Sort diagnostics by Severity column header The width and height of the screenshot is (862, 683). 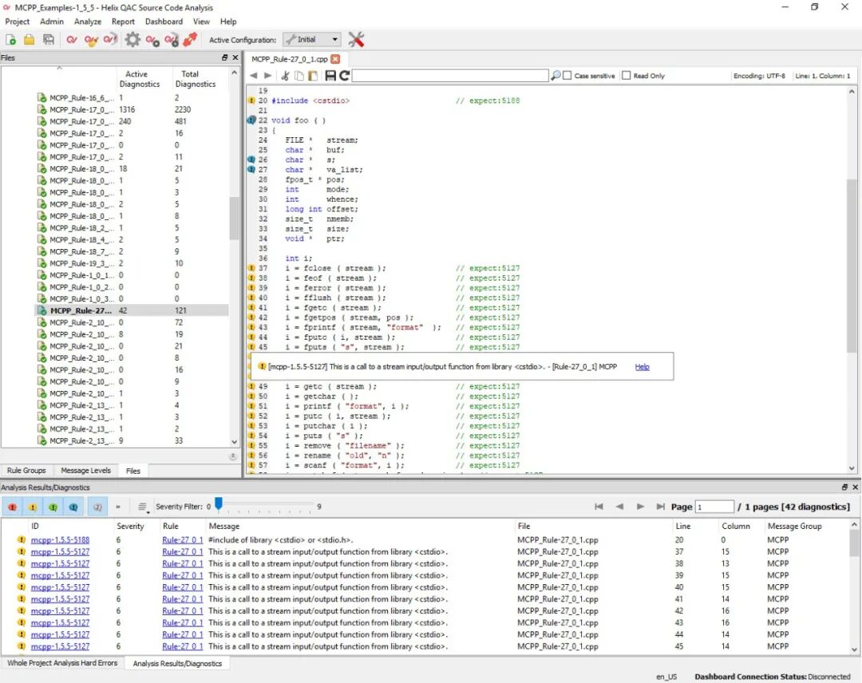pyautogui.click(x=130, y=526)
